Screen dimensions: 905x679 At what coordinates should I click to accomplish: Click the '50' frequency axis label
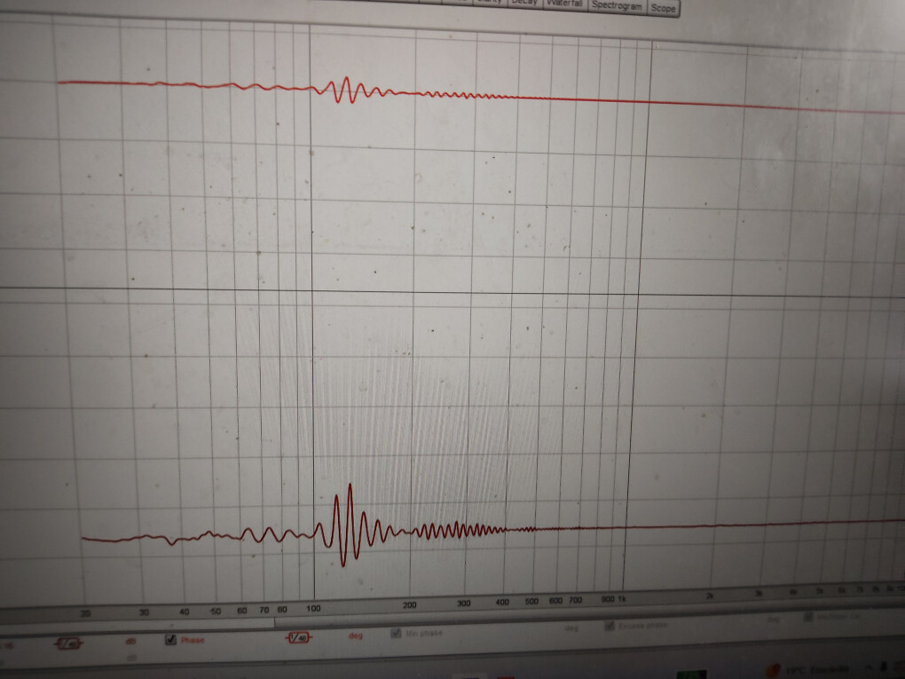tap(216, 611)
